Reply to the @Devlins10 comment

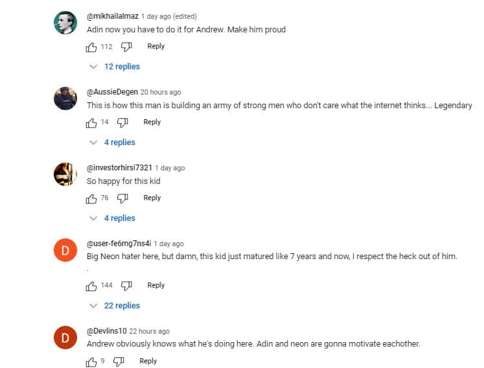tap(148, 362)
